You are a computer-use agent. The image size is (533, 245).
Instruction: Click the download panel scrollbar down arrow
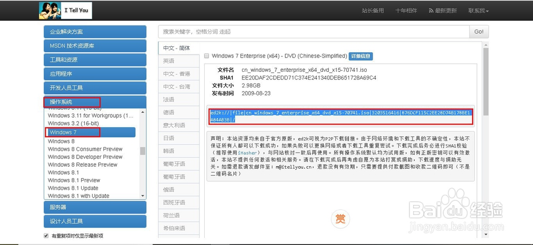[x=486, y=235]
